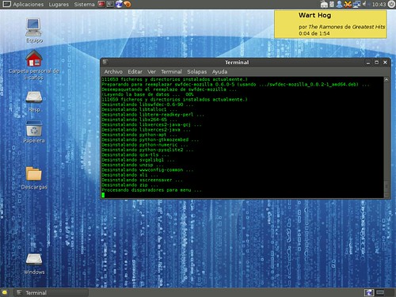The width and height of the screenshot is (396, 297).
Task: Maximize the Terminal window
Action: click(x=376, y=63)
